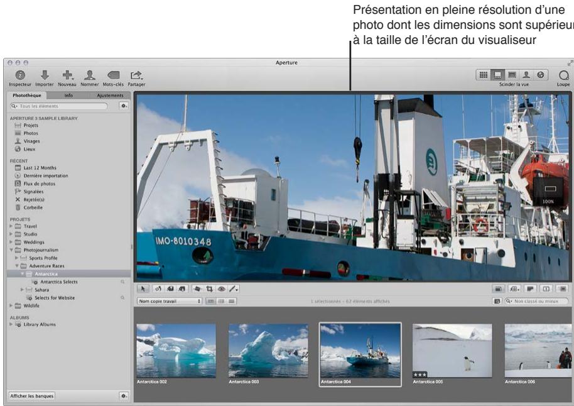Switch to the Info tab

[x=68, y=96]
